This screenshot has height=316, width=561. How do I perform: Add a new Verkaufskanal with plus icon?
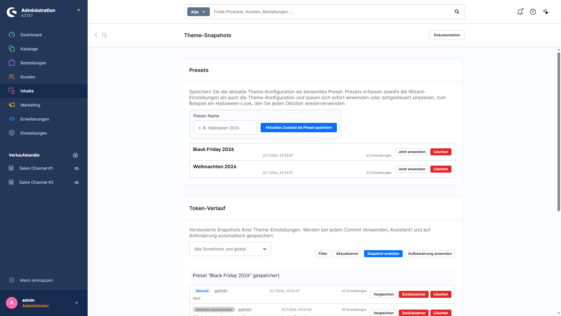(x=75, y=155)
